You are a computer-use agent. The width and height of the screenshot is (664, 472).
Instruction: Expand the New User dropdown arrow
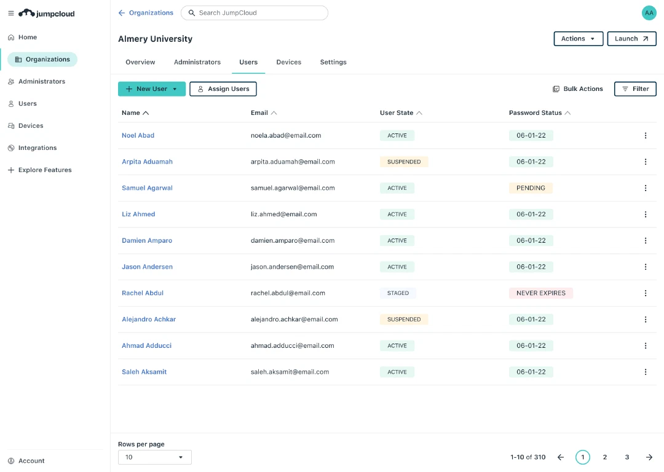pos(175,89)
